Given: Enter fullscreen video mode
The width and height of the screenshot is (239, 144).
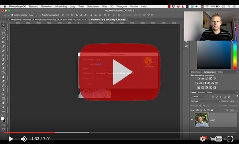Looking at the screenshot, I should click(230, 139).
